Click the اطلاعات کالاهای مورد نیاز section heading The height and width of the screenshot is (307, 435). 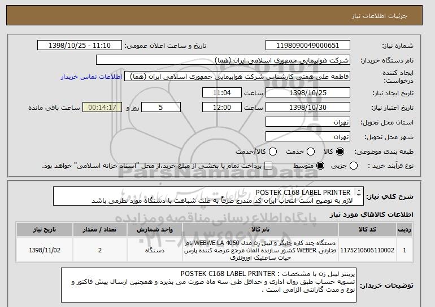click(372, 215)
